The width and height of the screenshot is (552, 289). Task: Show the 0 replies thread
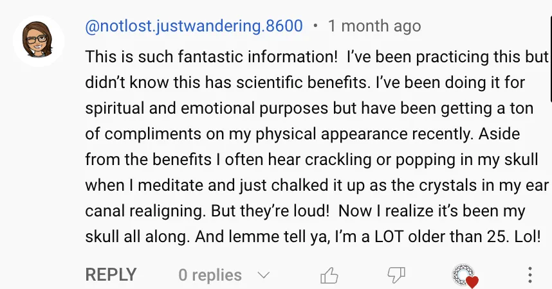pyautogui.click(x=210, y=275)
